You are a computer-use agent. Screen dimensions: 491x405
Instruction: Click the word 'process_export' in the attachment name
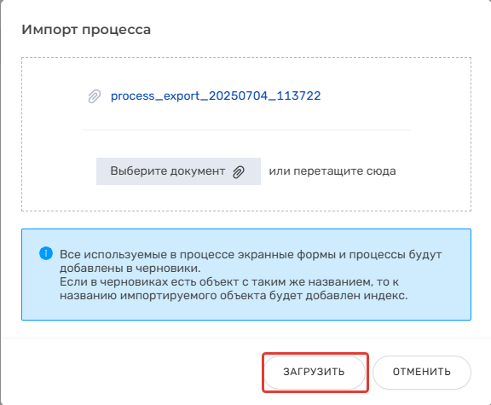155,95
